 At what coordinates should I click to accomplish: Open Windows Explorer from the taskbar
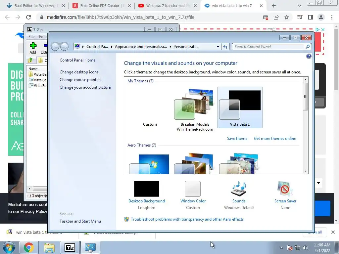49,247
